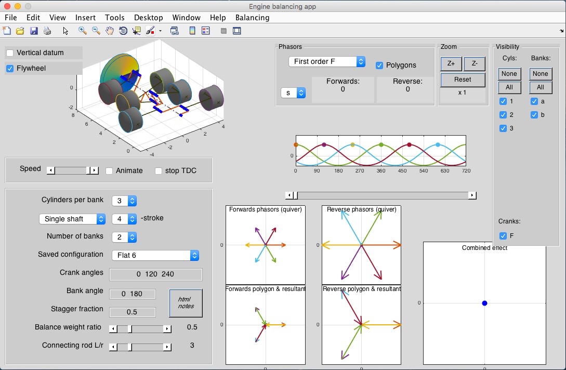This screenshot has height=370, width=566.
Task: Open the Single shaft dropdown
Action: (73, 219)
